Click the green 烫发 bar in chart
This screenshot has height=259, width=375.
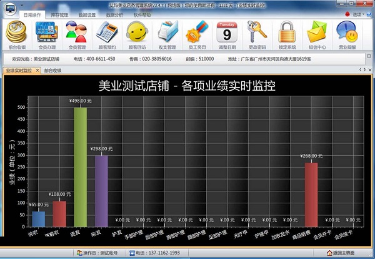(x=81, y=167)
